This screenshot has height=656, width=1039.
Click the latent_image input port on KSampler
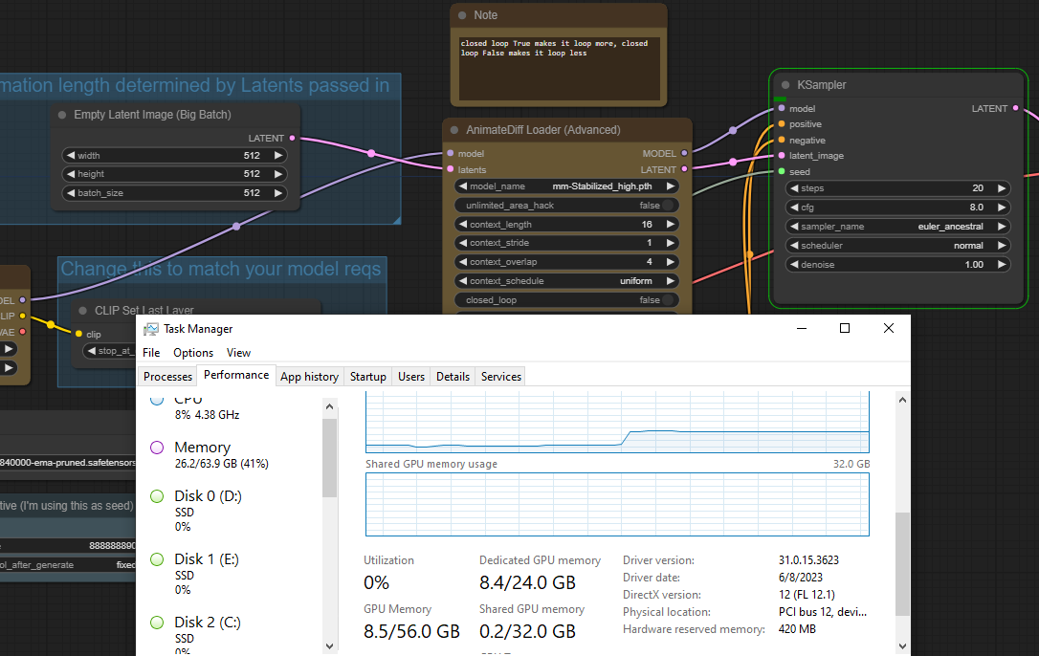[781, 155]
